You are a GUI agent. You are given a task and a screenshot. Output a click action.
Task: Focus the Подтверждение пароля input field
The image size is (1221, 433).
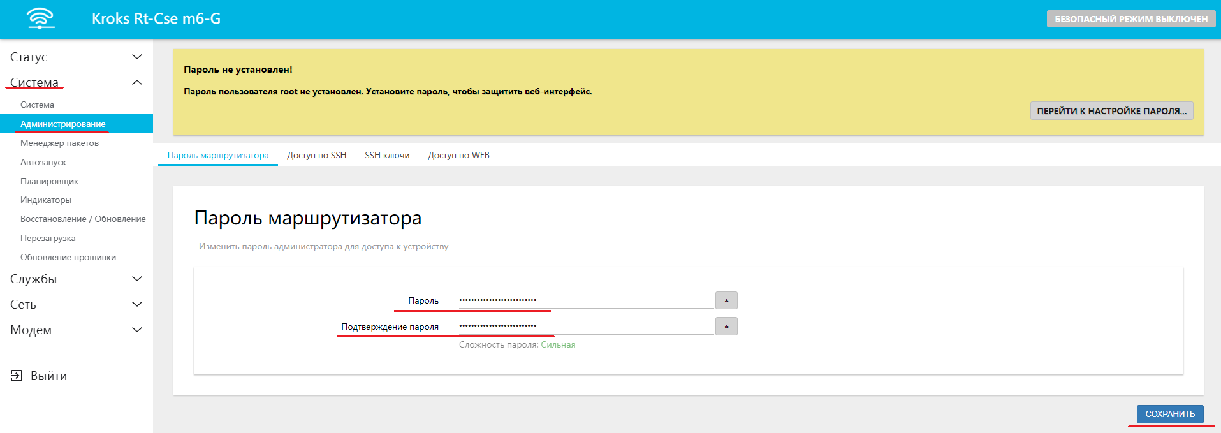click(x=585, y=326)
